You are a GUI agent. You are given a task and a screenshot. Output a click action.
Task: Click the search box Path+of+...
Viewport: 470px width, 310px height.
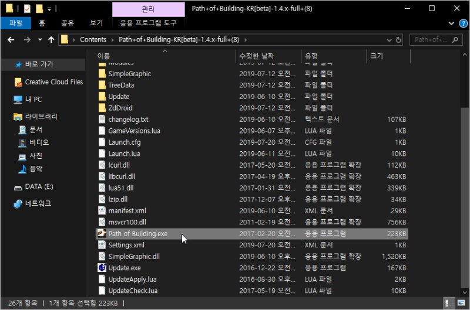(x=435, y=40)
